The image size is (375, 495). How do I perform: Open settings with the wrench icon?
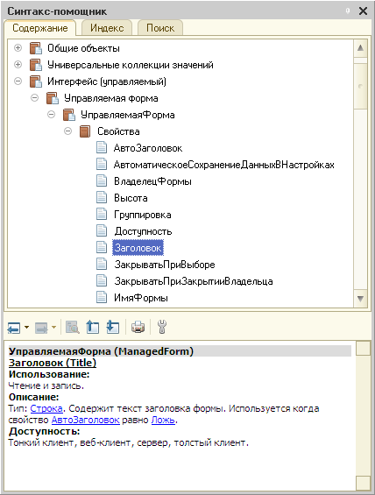pyautogui.click(x=161, y=327)
